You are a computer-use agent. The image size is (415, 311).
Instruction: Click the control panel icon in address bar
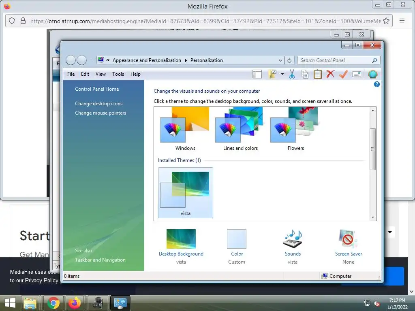[101, 60]
